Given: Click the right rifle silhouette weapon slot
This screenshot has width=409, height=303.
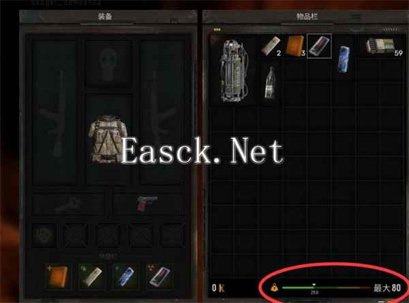Looking at the screenshot, I should (163, 113).
